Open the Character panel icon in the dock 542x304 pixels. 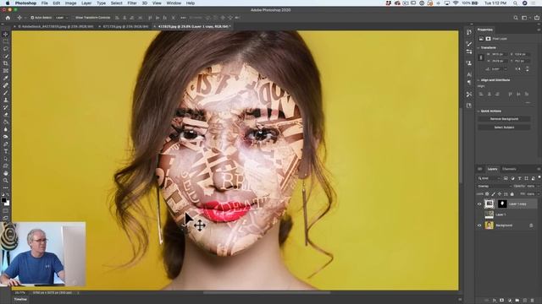coord(468,74)
